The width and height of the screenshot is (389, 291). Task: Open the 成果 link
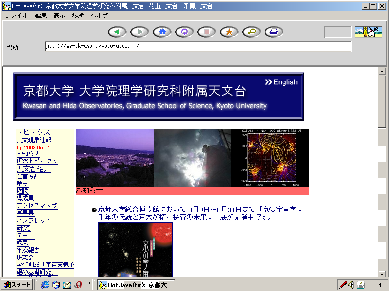pyautogui.click(x=22, y=243)
